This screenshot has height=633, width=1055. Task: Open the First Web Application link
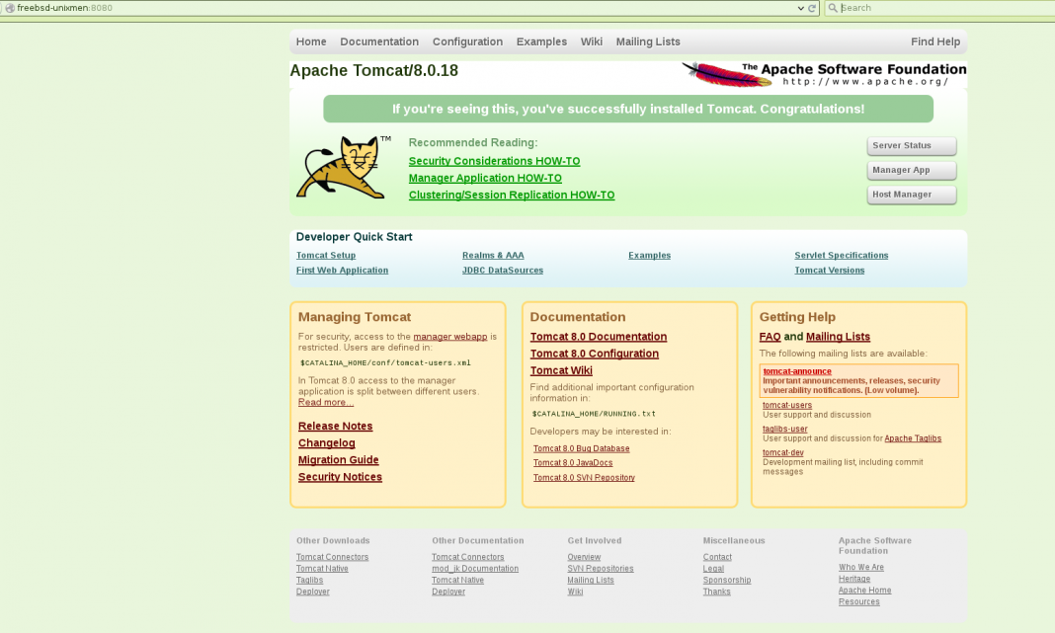[342, 271]
